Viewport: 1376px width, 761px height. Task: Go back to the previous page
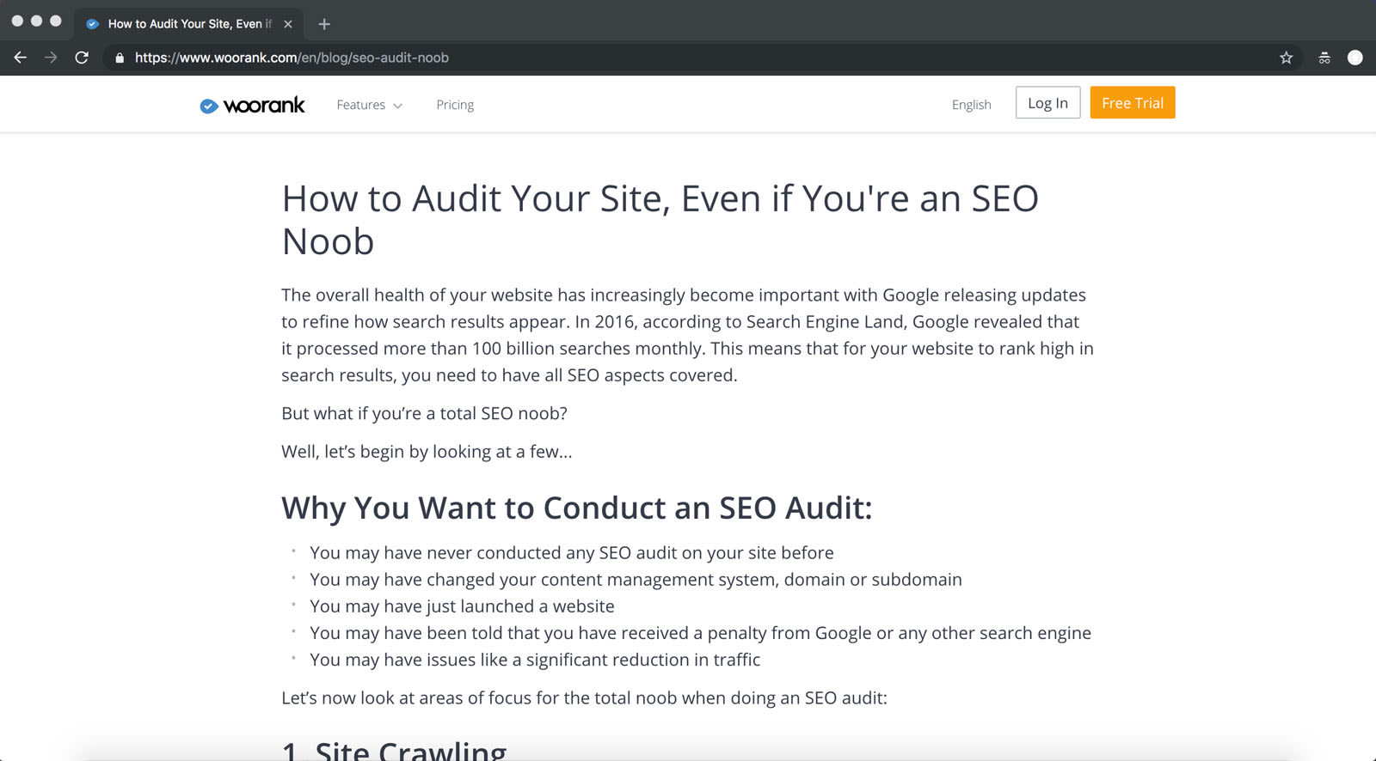(21, 58)
